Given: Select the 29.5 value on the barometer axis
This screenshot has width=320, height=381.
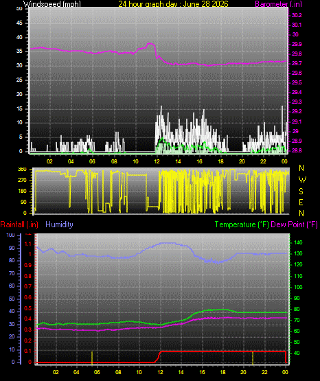Looking at the screenshot, I should point(297,82).
